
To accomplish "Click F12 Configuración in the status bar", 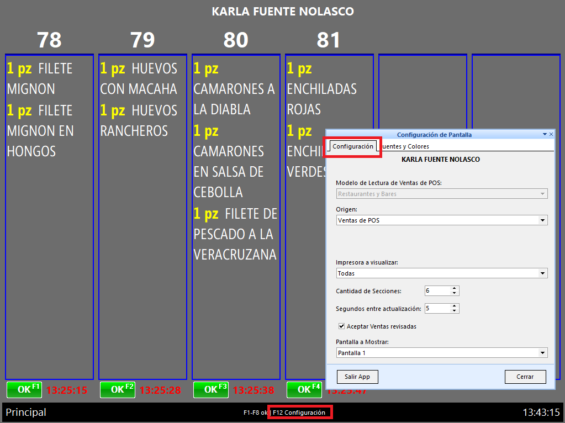I will 300,412.
